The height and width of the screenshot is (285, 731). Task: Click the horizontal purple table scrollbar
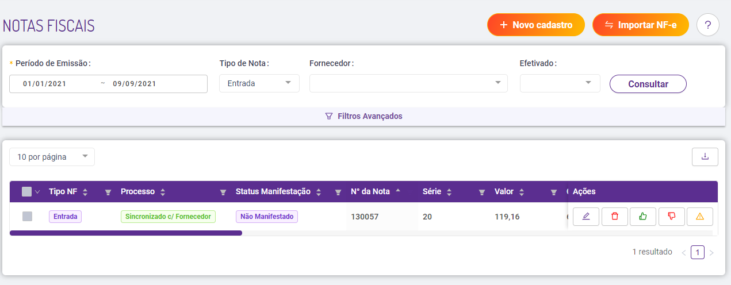point(125,233)
